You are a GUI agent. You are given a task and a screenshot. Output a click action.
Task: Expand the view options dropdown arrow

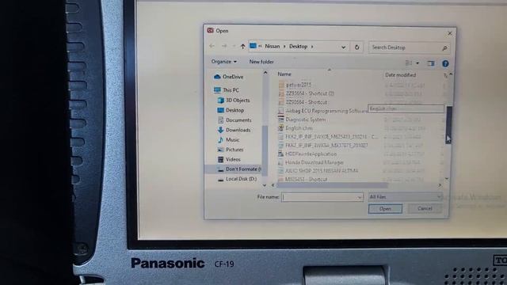417,63
